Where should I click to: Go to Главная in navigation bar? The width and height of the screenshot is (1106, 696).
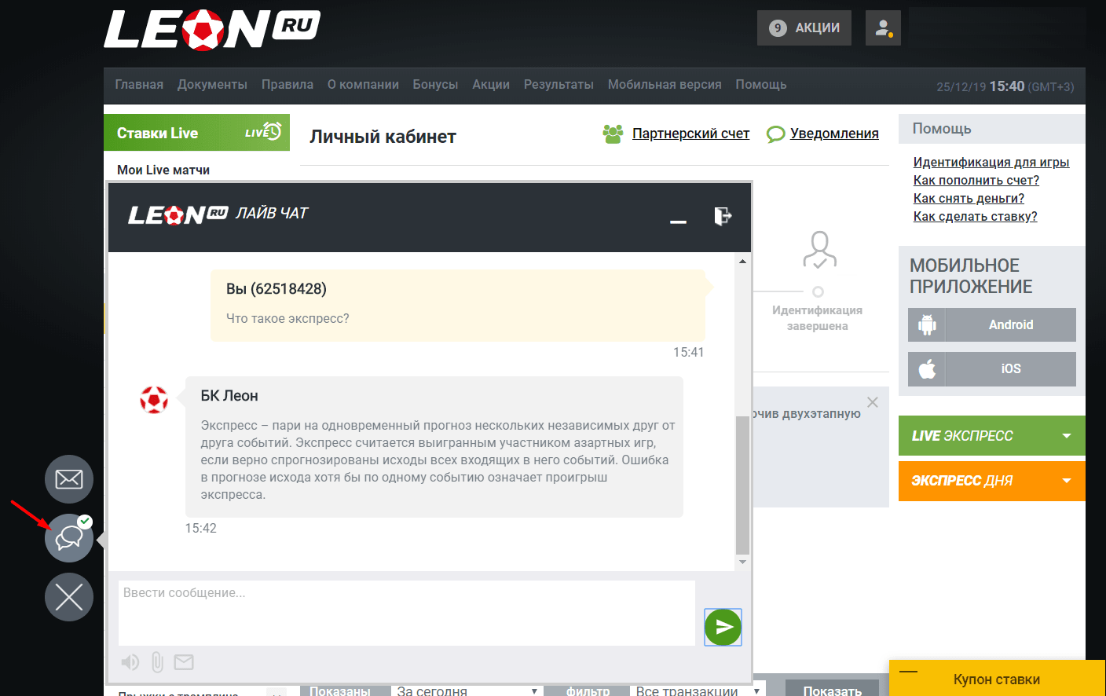tap(139, 85)
